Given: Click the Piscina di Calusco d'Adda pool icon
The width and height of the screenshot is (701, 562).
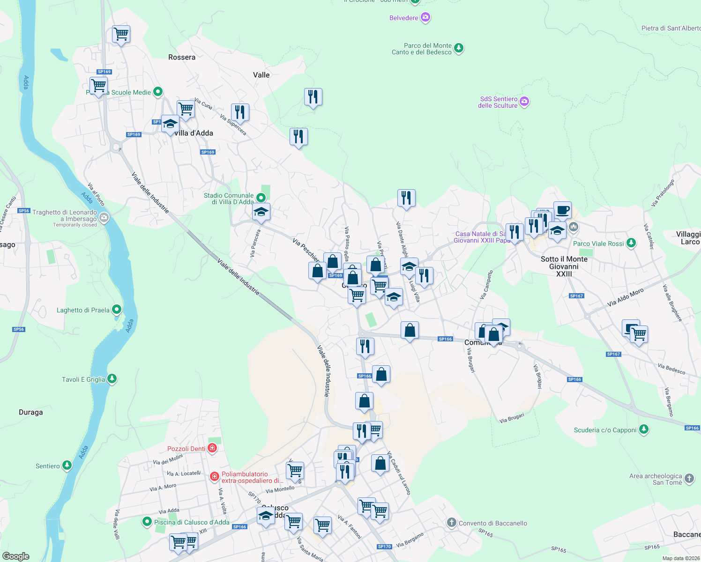Looking at the screenshot, I should point(147,522).
